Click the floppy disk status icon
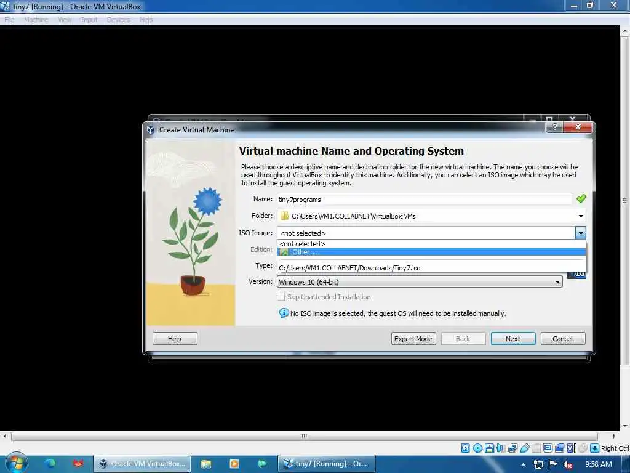 pyautogui.click(x=489, y=448)
